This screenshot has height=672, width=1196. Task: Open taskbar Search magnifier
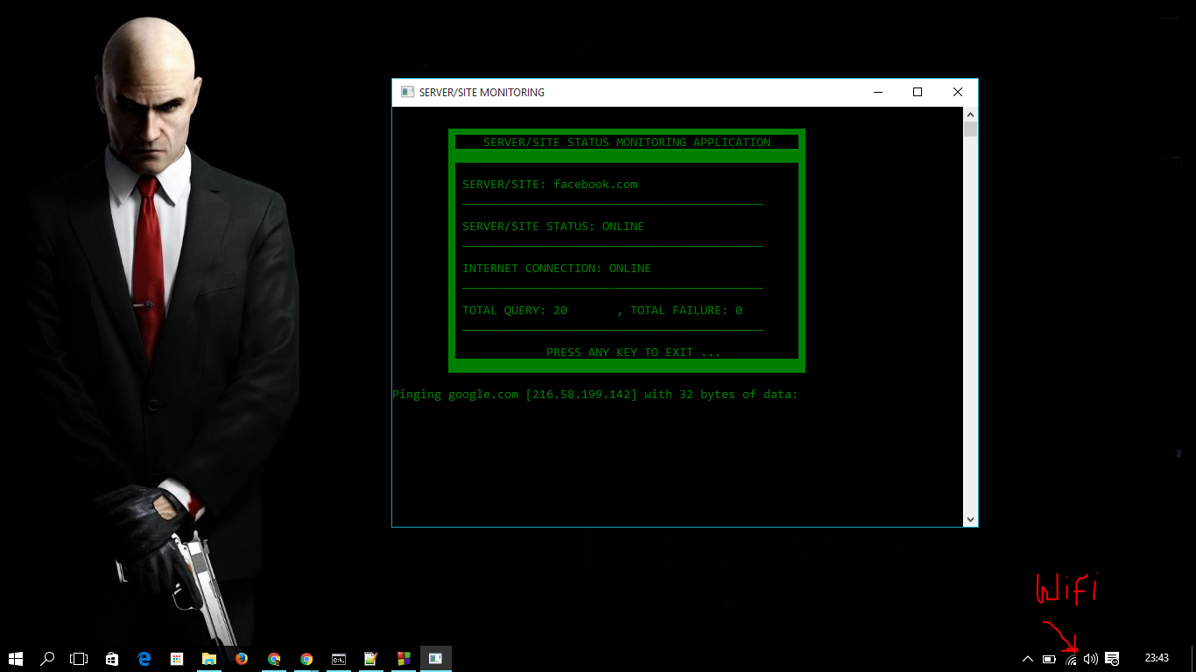pos(48,659)
